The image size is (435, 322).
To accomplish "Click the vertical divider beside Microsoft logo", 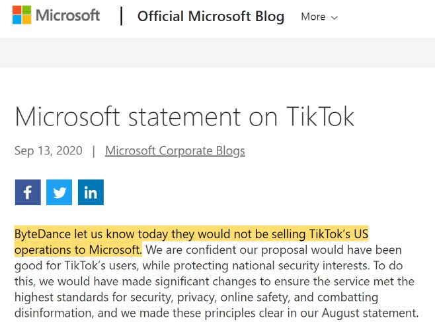I will (121, 16).
